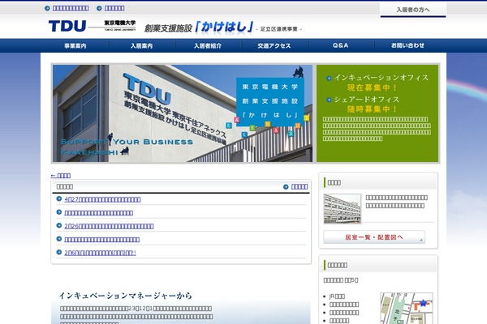The width and height of the screenshot is (487, 324).
Task: Click the シェアードオフィス link in green panel
Action: coord(367,100)
